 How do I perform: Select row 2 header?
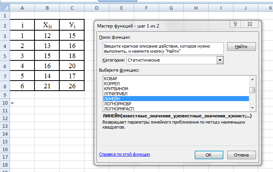[x=5, y=26]
